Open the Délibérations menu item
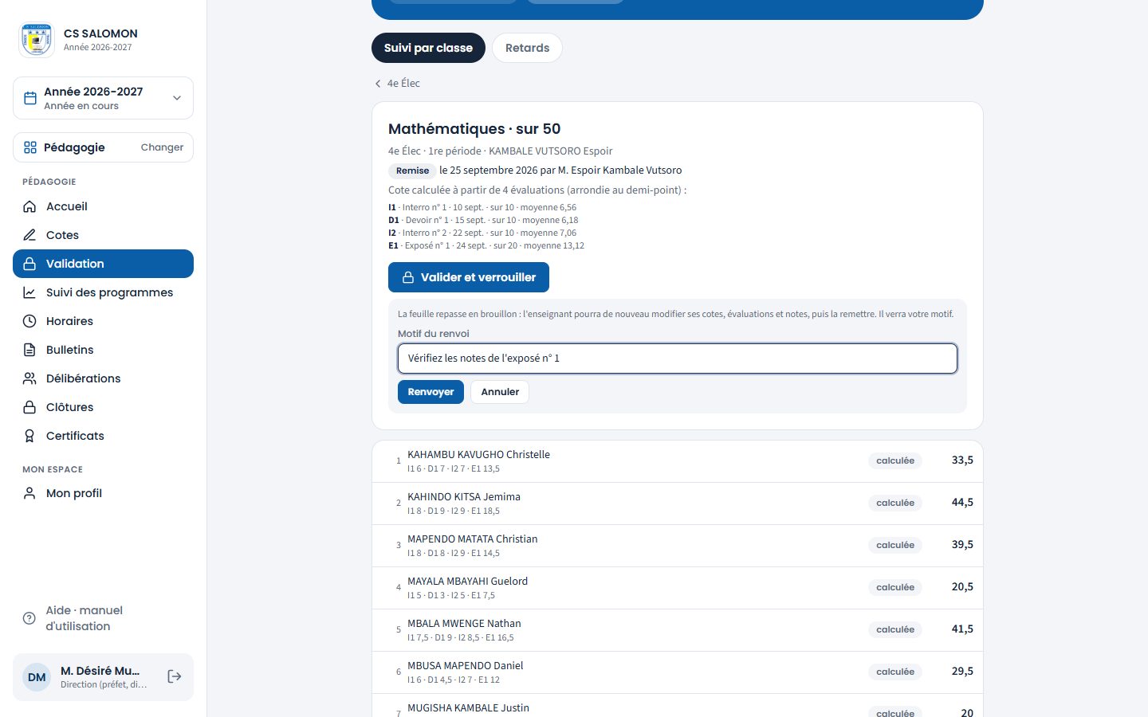The height and width of the screenshot is (717, 1148). tap(103, 378)
